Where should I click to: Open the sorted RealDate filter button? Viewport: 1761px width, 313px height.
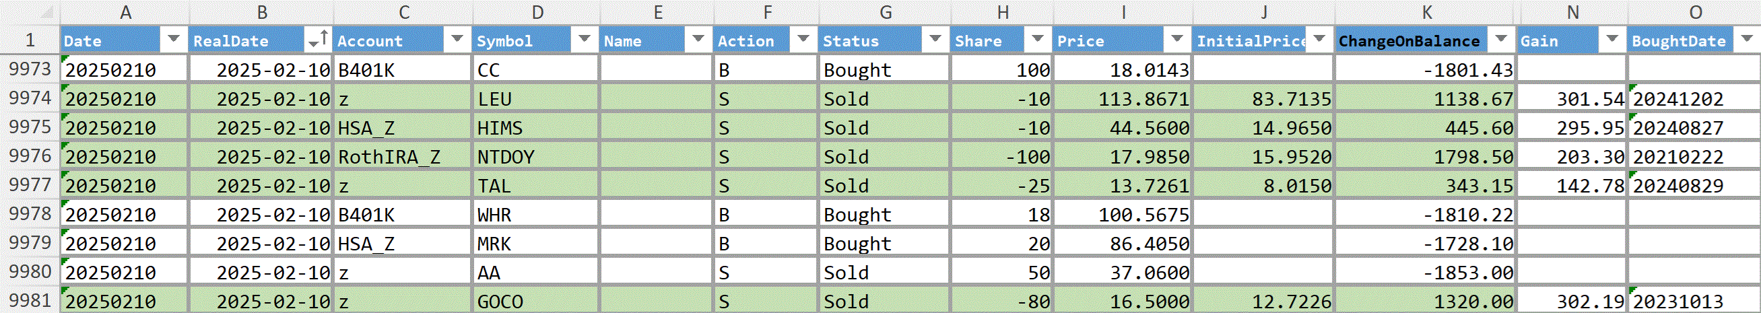click(318, 40)
